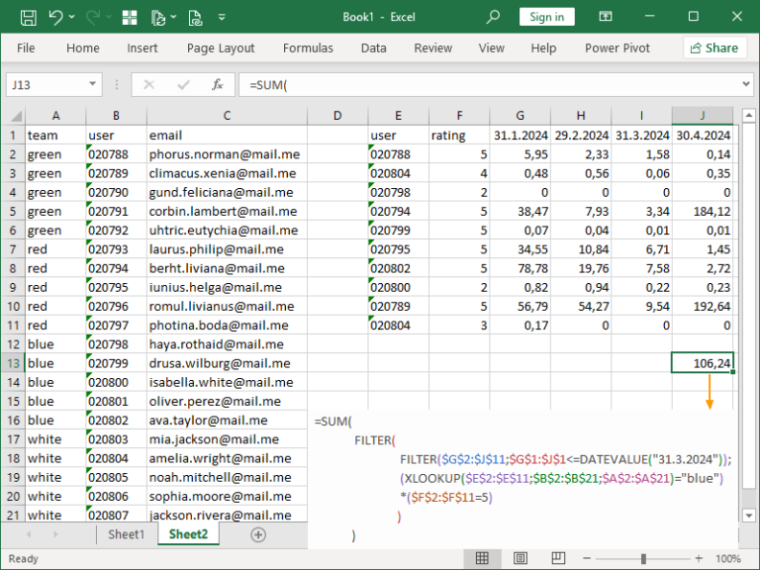
Task: Open the Power Pivot ribbon tab
Action: tap(617, 47)
